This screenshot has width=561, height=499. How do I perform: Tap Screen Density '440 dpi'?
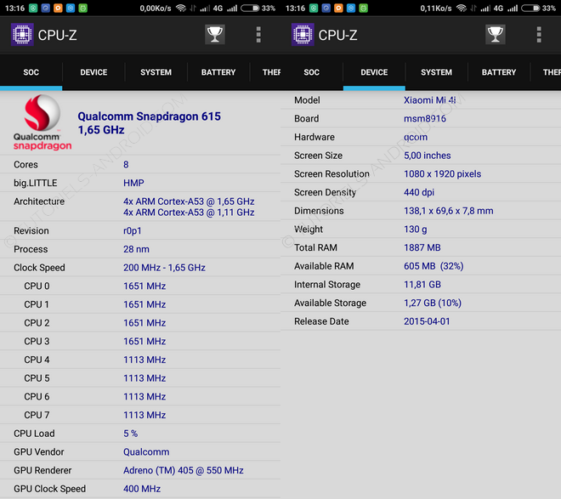pos(419,192)
